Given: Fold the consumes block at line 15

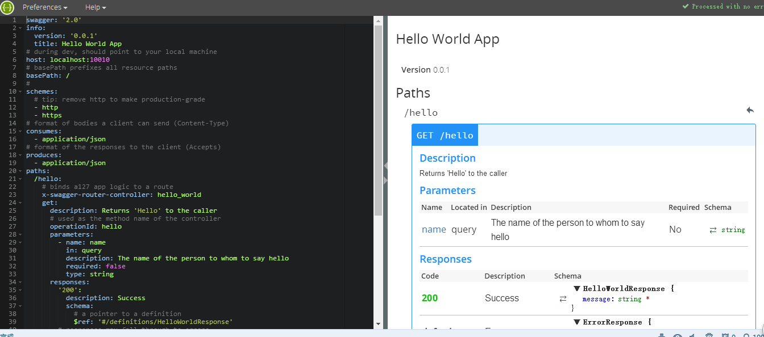Looking at the screenshot, I should coord(21,131).
